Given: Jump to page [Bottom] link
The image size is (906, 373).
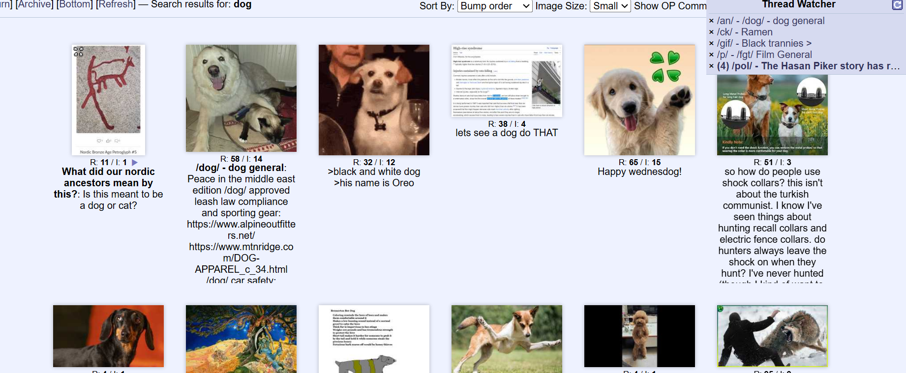Looking at the screenshot, I should point(74,4).
